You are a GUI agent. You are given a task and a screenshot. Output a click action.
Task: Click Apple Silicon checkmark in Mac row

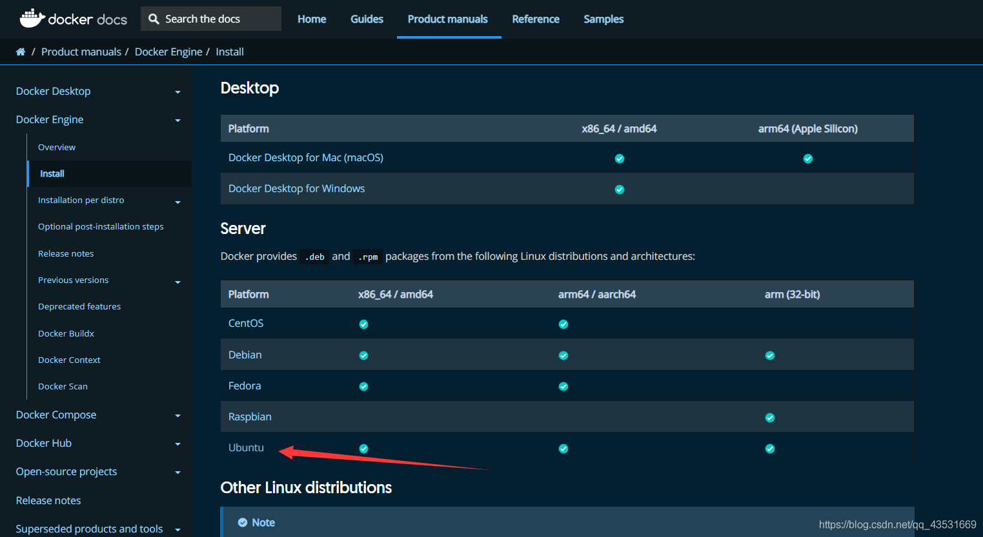click(808, 159)
